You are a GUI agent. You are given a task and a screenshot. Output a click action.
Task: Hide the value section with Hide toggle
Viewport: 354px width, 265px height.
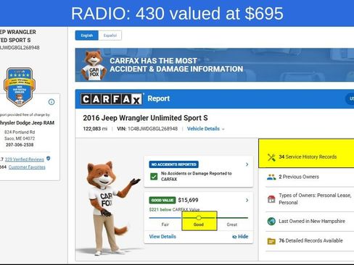pos(240,237)
